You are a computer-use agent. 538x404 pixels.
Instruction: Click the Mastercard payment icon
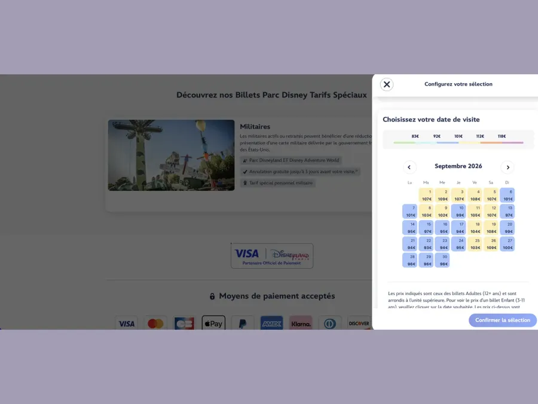155,323
